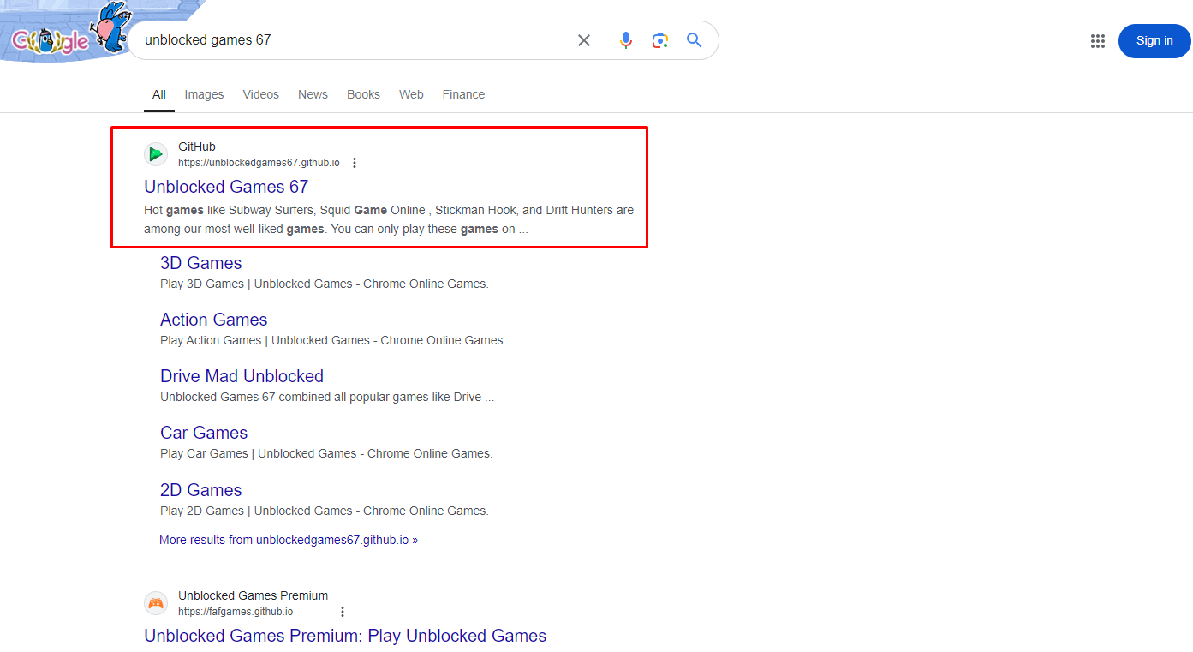Image resolution: width=1193 pixels, height=652 pixels.
Task: Click description Play 3D Games | Unblocked Games
Action: pos(325,284)
